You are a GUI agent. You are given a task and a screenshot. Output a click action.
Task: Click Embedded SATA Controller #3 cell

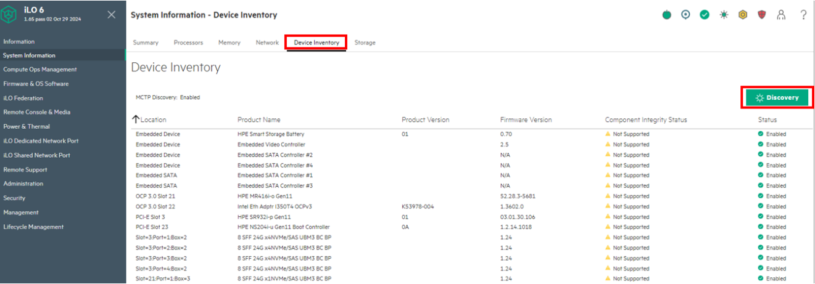pos(275,185)
